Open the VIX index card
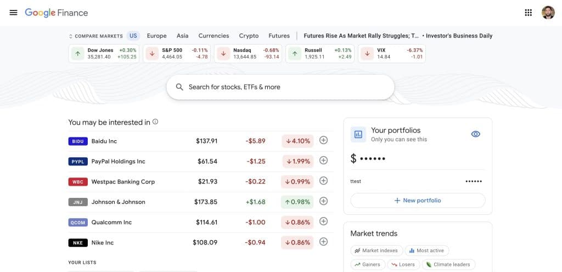Image resolution: width=562 pixels, height=272 pixels. (x=392, y=53)
